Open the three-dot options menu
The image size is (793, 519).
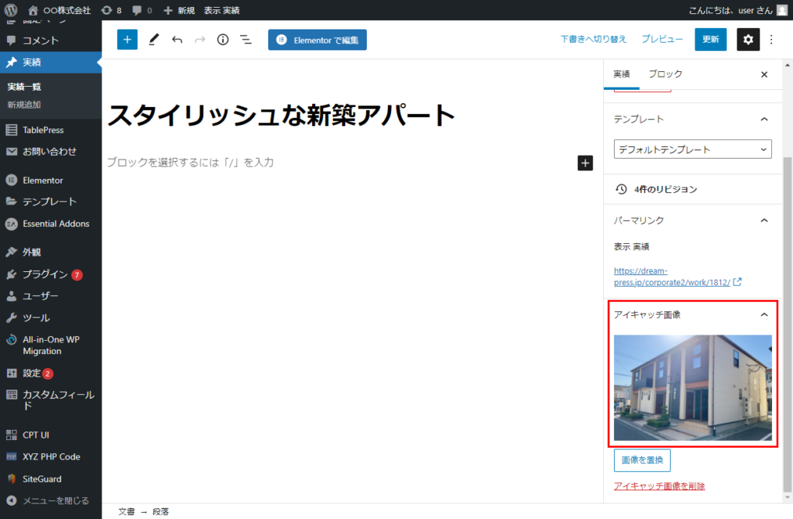pos(771,40)
